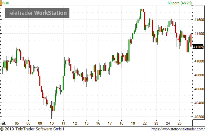Click the date label 12 on time axis
This screenshot has width=205, height=132.
(75, 123)
